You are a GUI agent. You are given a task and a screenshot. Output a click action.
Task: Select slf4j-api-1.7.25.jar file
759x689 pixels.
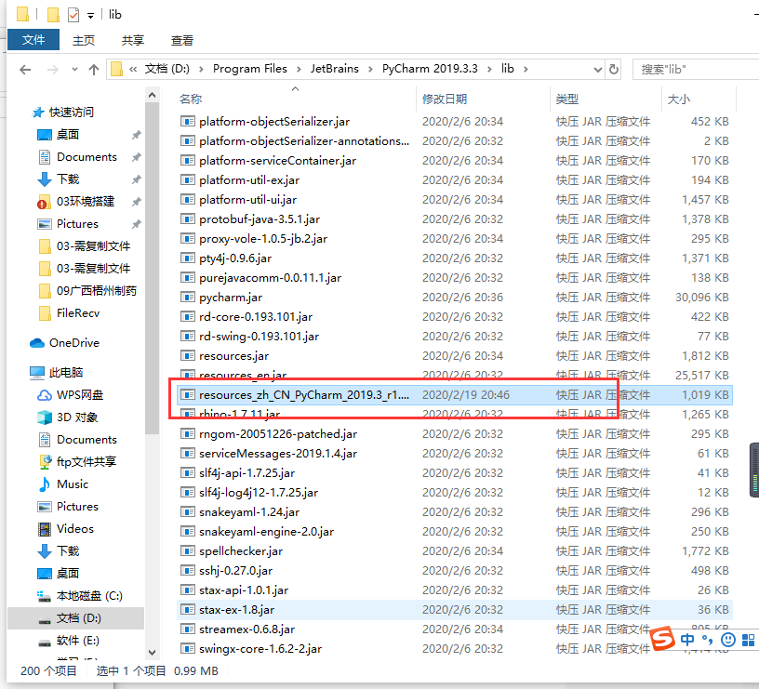(246, 472)
